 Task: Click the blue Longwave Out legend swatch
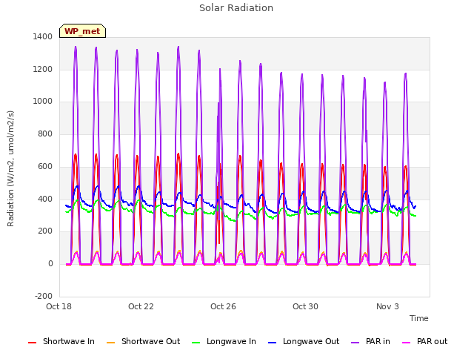(x=272, y=343)
